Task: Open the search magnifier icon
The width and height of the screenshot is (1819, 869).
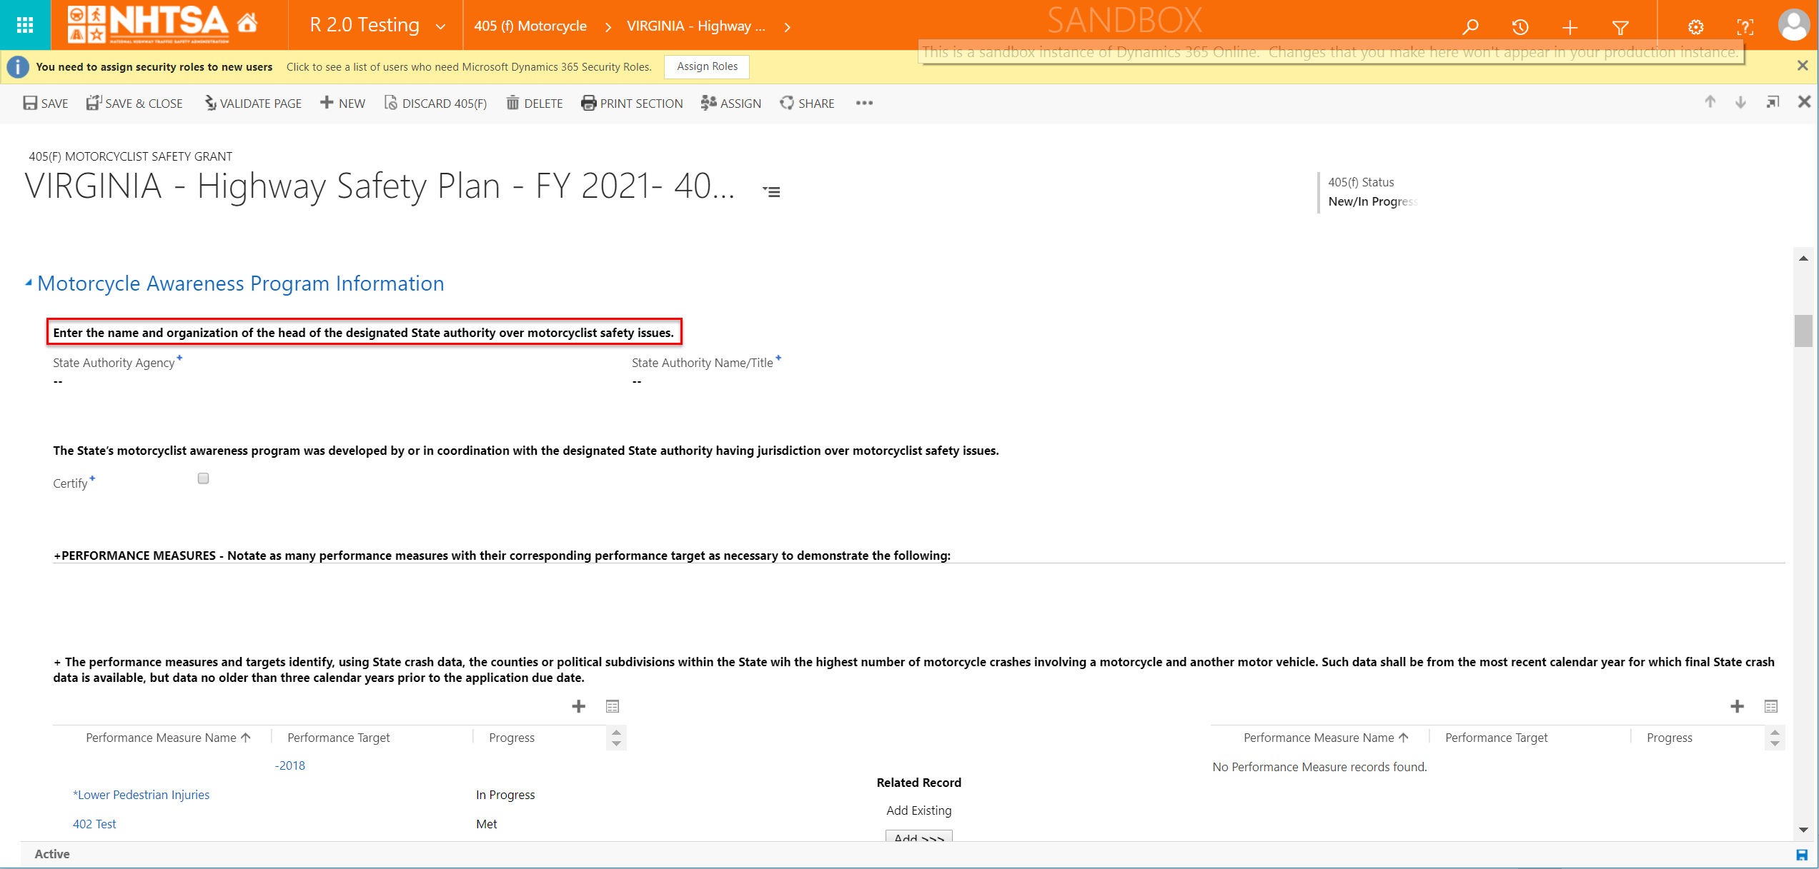Action: pyautogui.click(x=1470, y=27)
